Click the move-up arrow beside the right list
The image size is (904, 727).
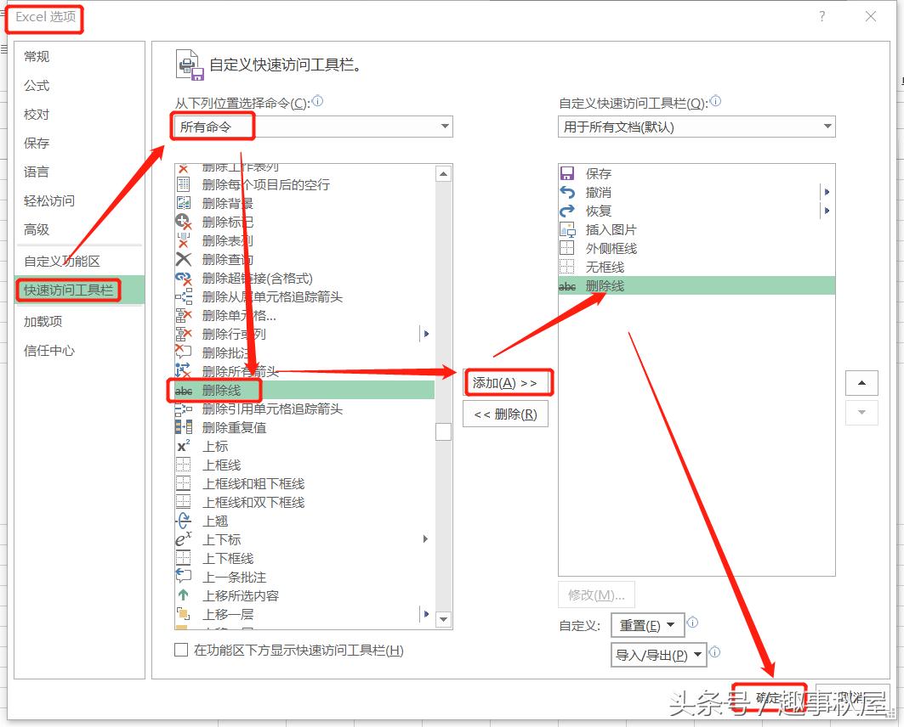pos(861,382)
